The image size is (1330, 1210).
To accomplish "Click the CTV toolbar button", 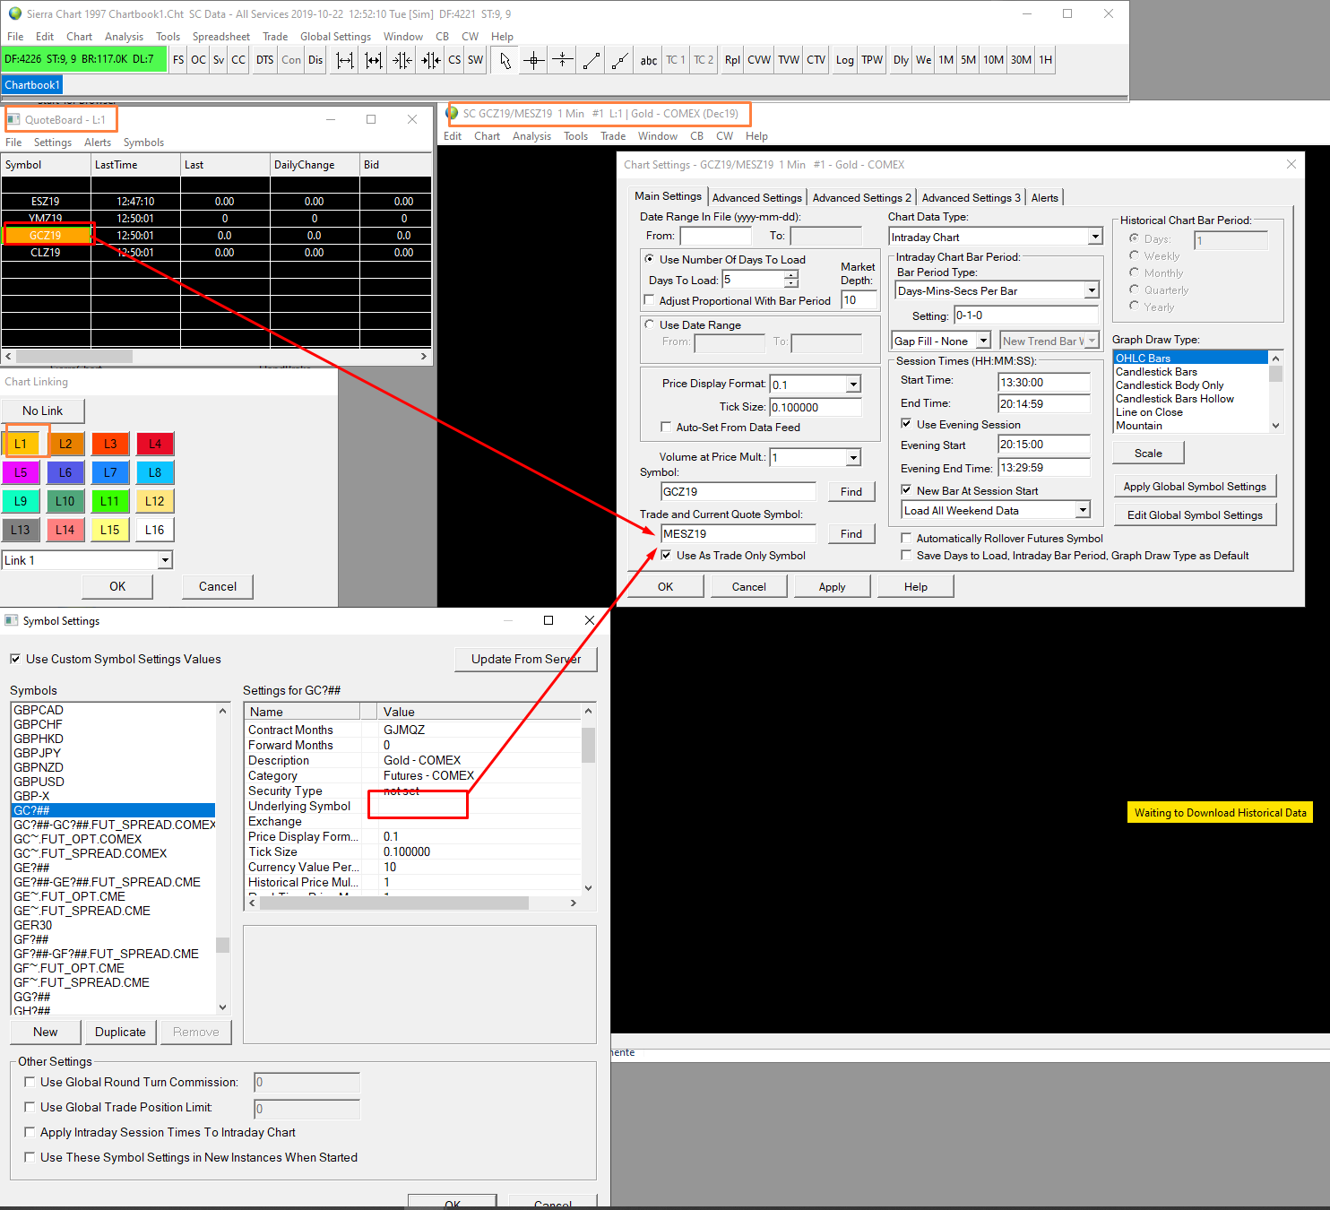I will tap(816, 60).
